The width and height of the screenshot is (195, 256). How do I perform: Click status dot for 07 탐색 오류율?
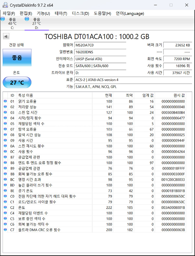tap(5, 129)
